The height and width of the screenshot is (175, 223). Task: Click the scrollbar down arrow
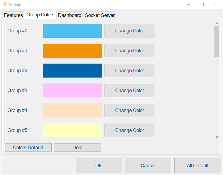click(x=216, y=137)
